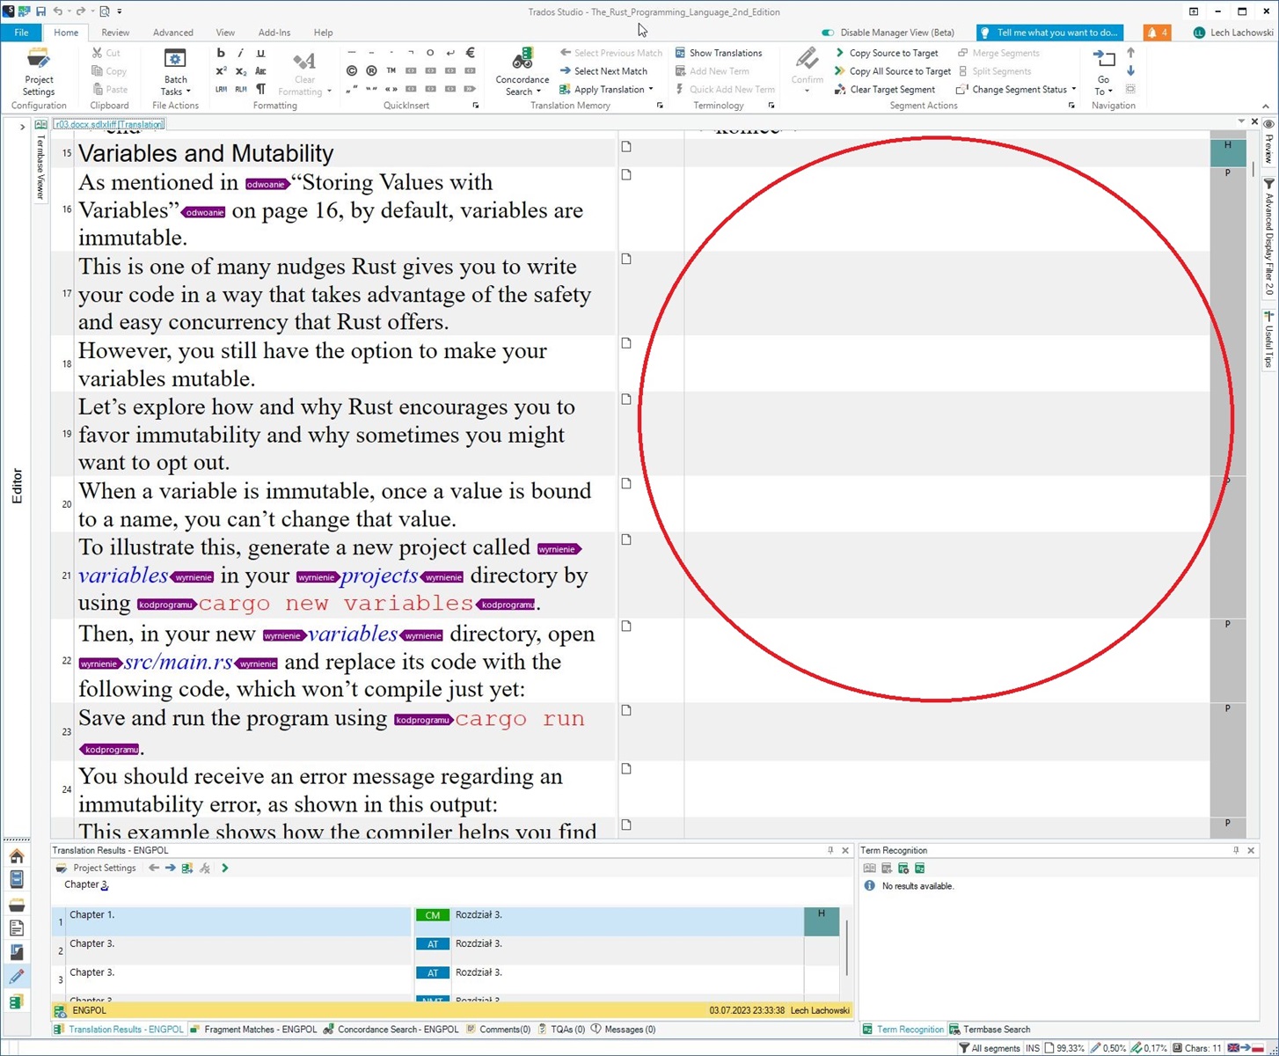The image size is (1279, 1056).
Task: Click Tell me what you want to do
Action: 1050,33
